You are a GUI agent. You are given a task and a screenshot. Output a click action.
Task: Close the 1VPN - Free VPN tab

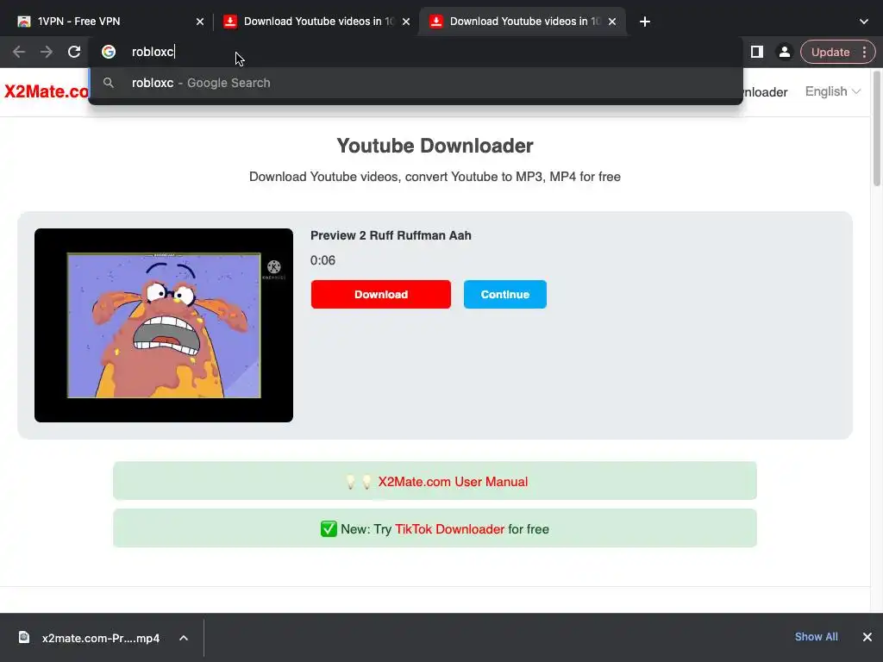[200, 22]
